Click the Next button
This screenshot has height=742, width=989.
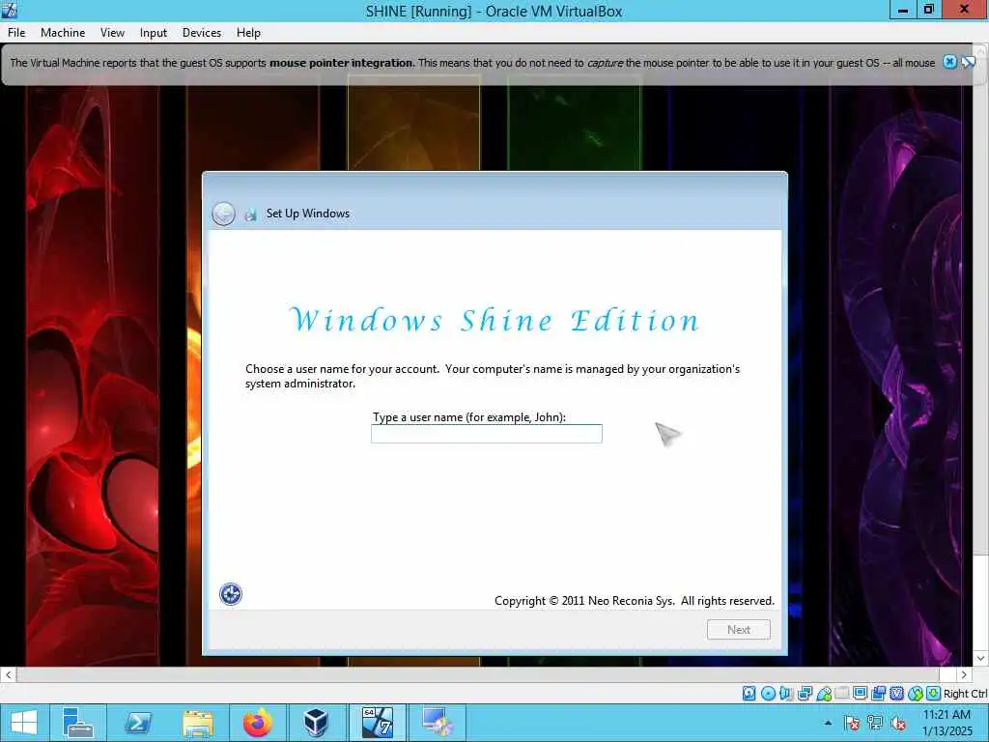coord(739,630)
